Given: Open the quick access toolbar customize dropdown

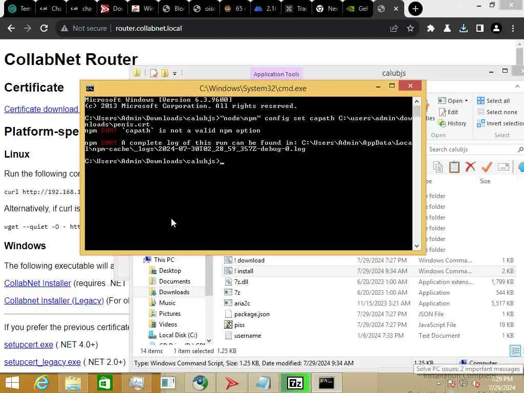Looking at the screenshot, I should [174, 73].
